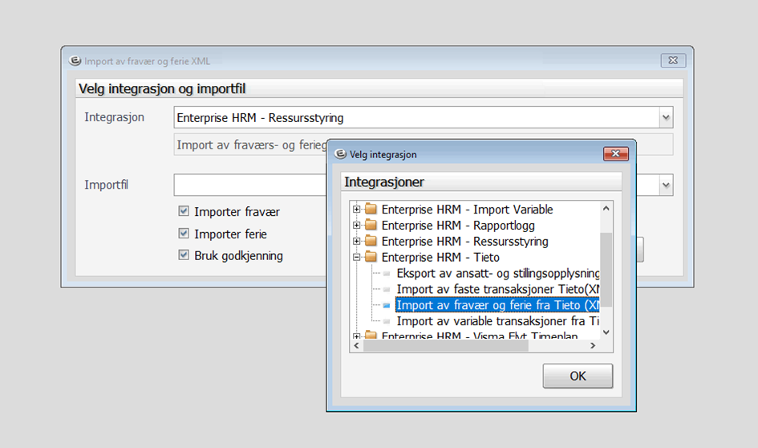Image resolution: width=758 pixels, height=448 pixels.
Task: Expand Enterprise HRM - Rapportlogg node
Action: [x=356, y=226]
